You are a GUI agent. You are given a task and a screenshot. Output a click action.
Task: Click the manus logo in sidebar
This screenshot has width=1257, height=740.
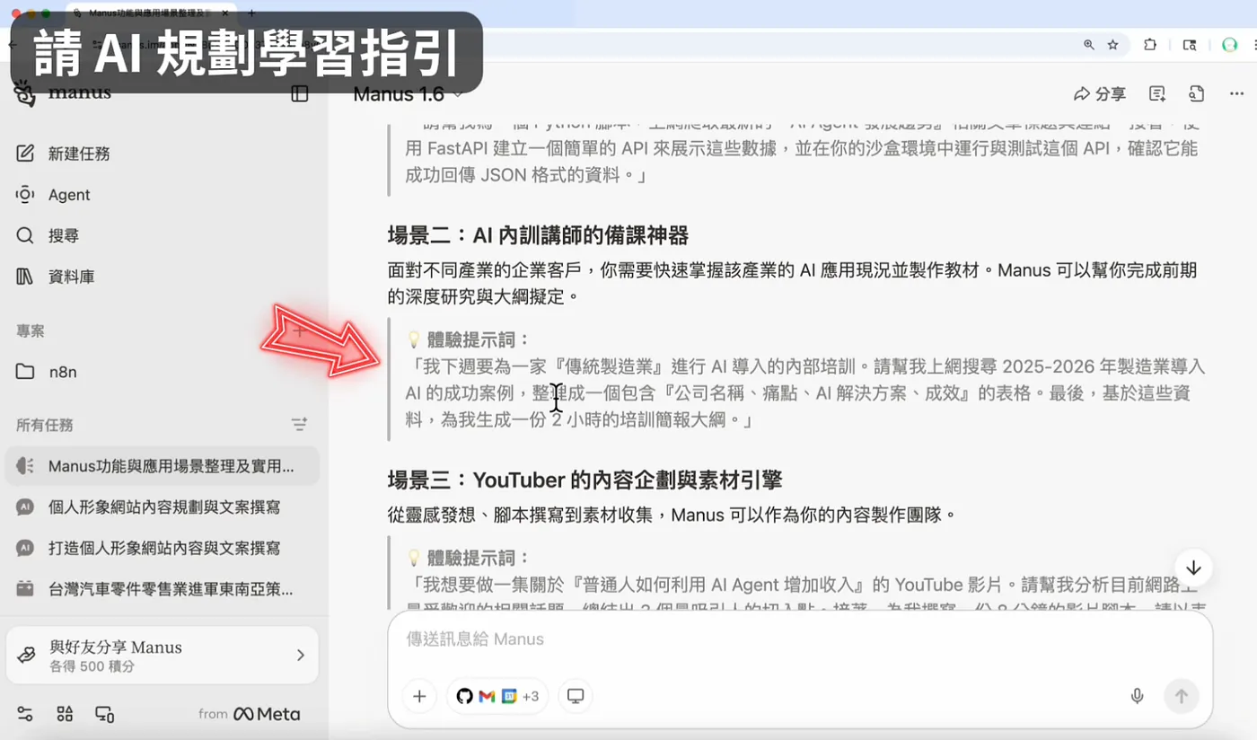(x=63, y=92)
